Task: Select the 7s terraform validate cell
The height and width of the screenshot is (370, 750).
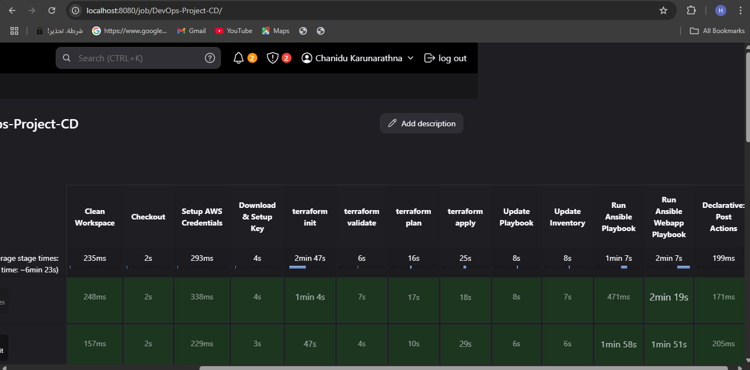Action: tap(362, 299)
